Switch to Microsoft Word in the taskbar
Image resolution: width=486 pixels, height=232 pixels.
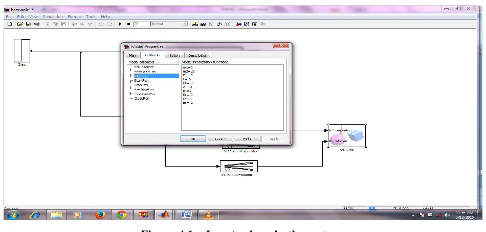pos(187,215)
